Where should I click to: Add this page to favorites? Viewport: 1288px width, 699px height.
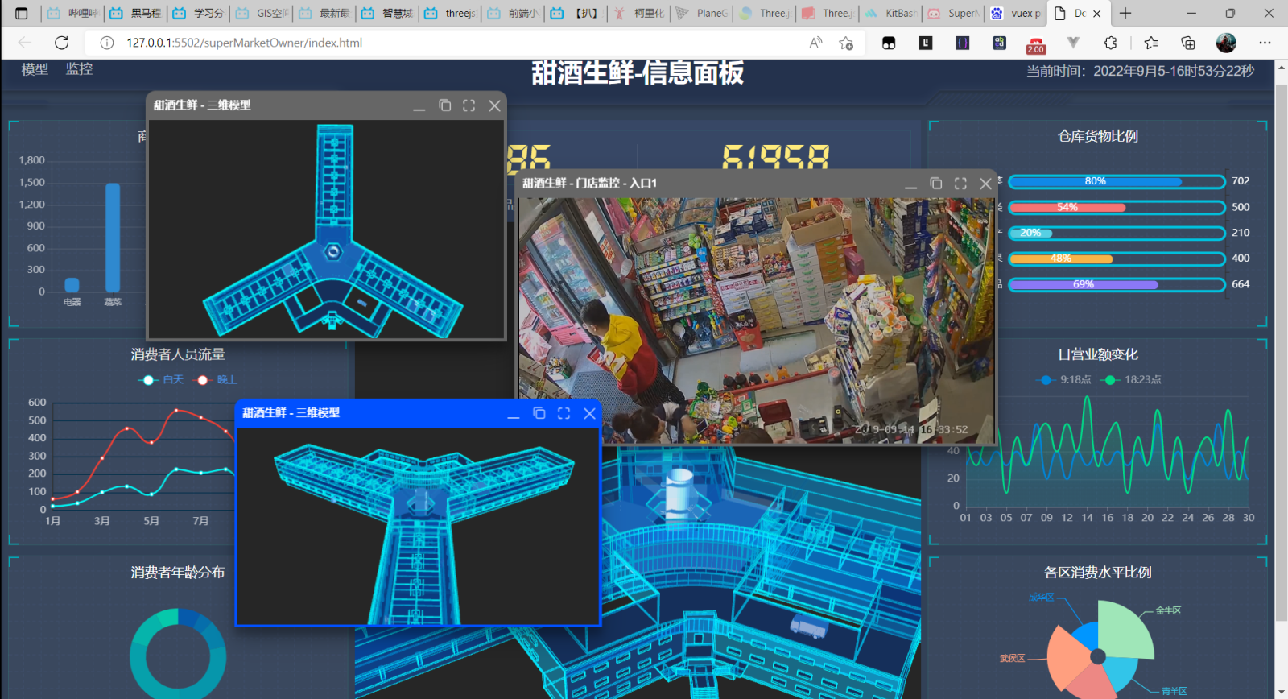846,43
